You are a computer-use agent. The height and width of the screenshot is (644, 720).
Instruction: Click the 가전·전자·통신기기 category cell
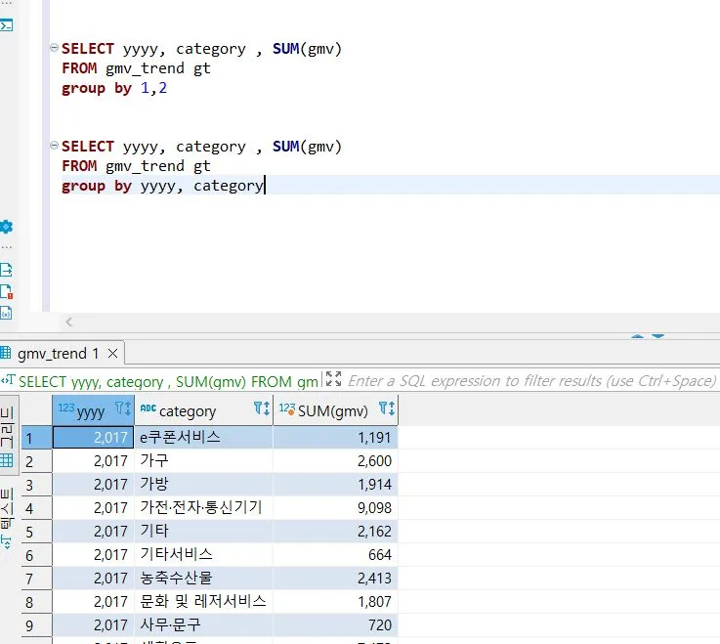(204, 507)
